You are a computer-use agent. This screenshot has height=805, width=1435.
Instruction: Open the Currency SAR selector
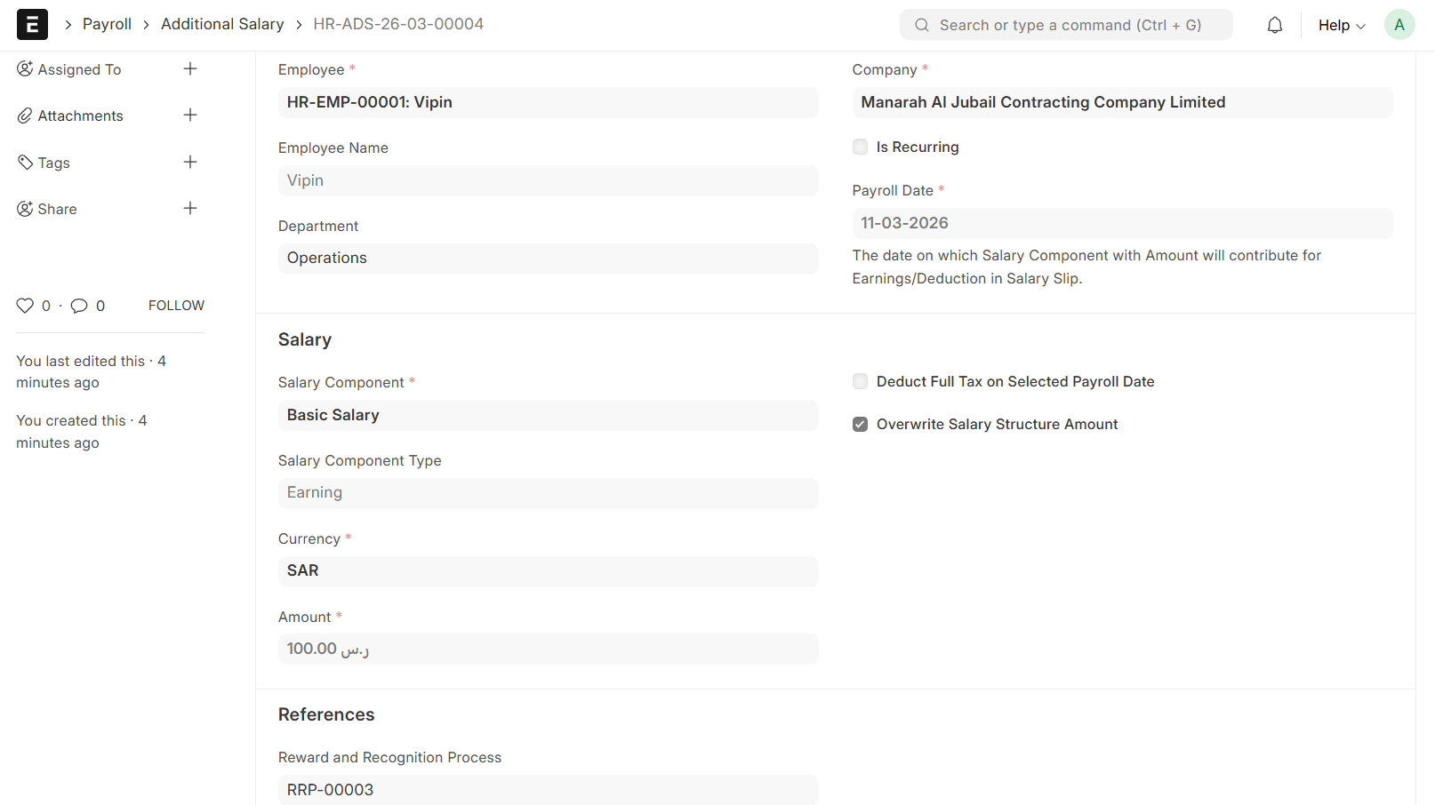548,571
